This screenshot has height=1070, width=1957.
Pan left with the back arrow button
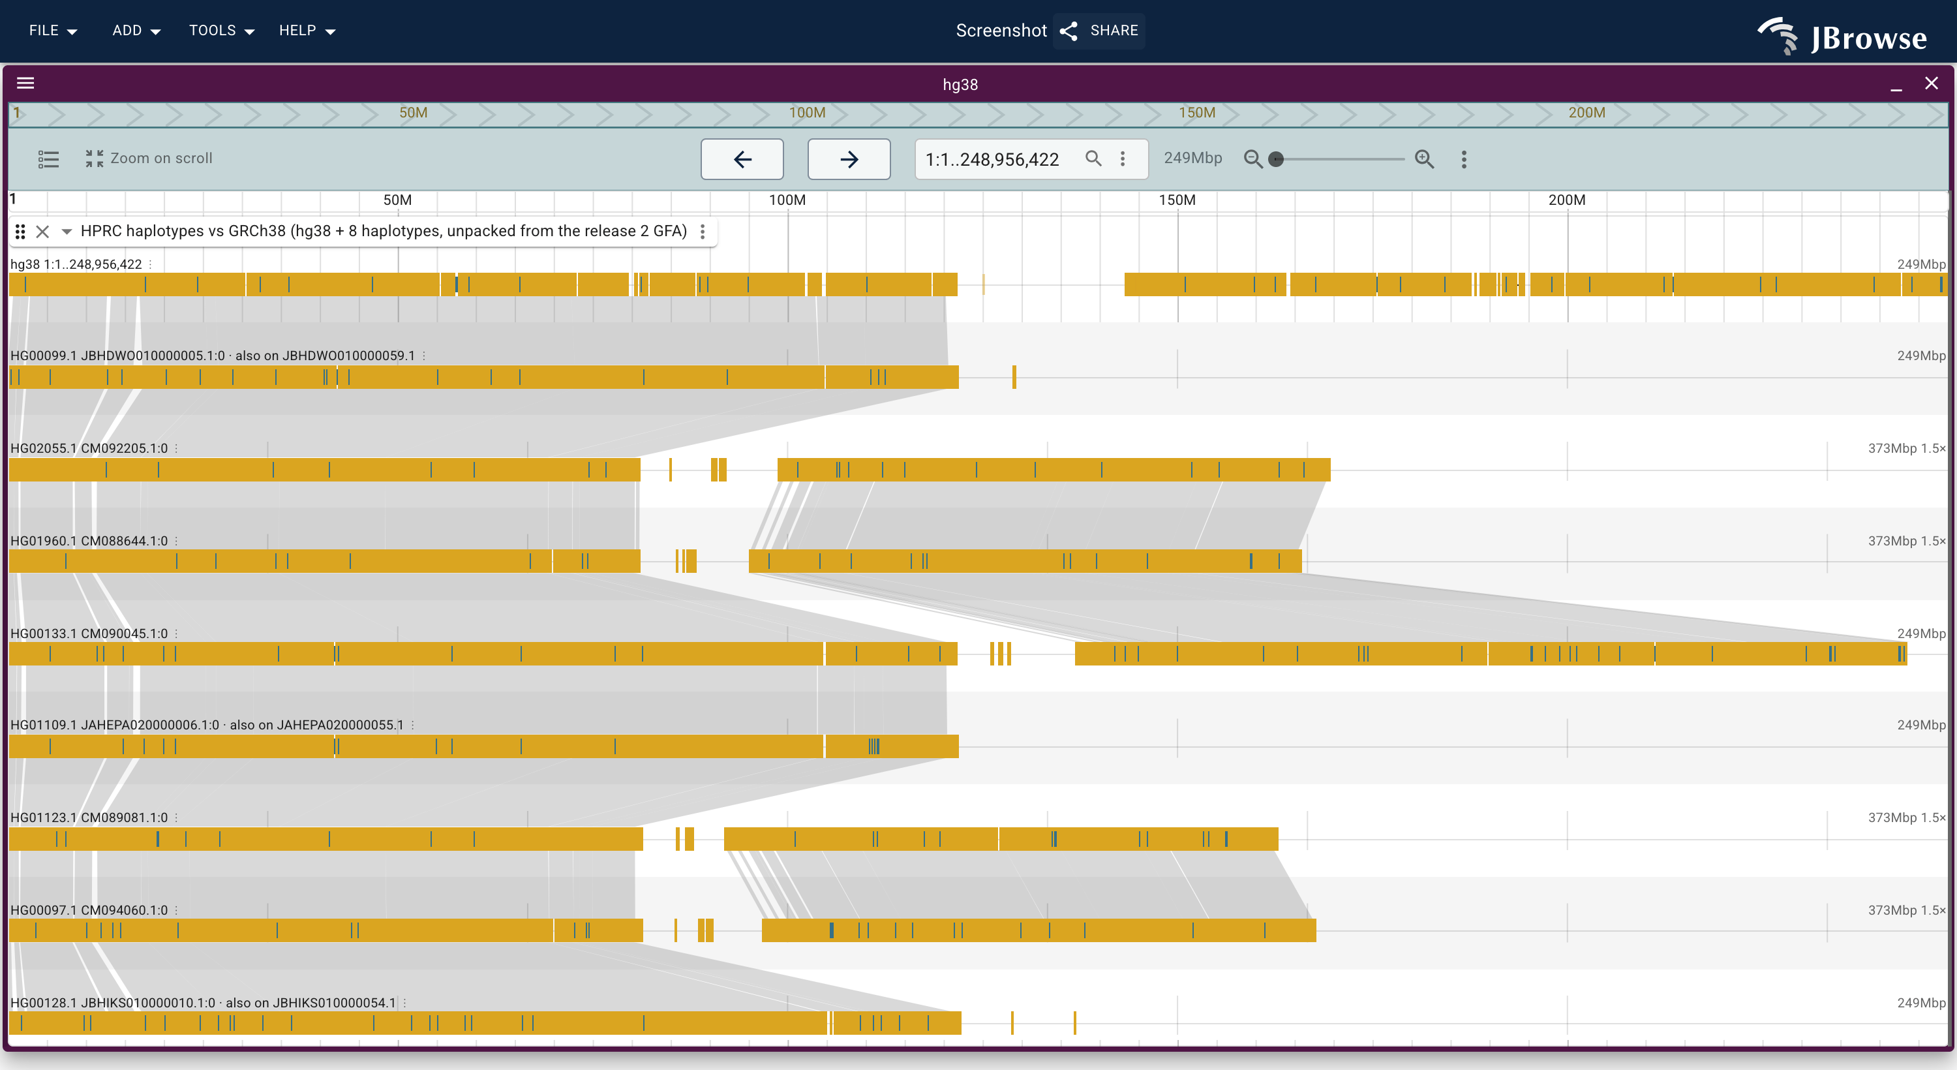(x=742, y=159)
